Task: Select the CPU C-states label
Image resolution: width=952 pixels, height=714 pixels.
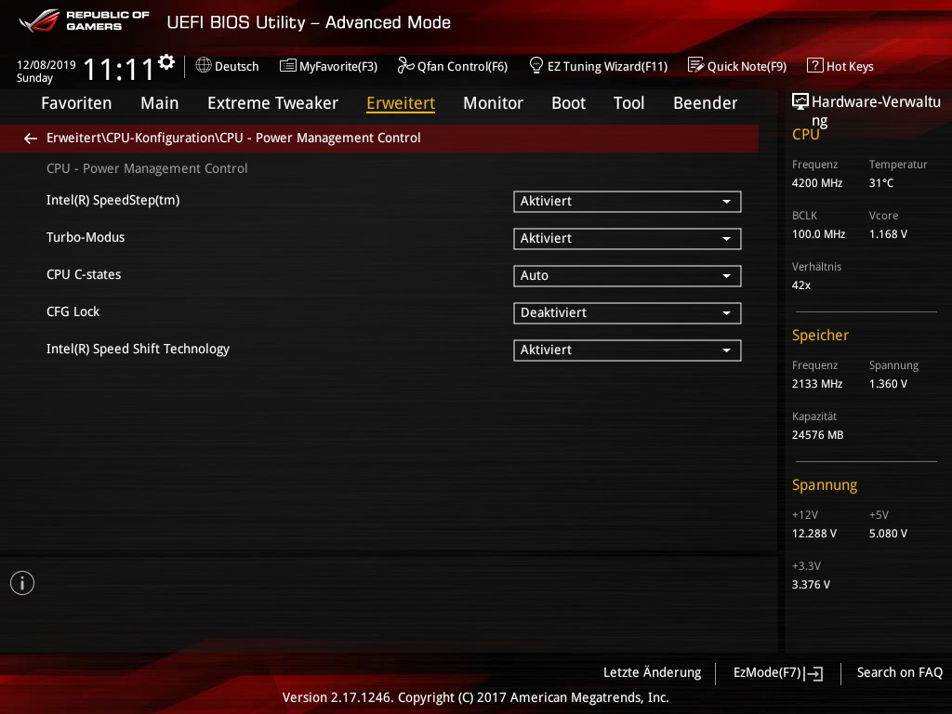Action: click(x=84, y=274)
